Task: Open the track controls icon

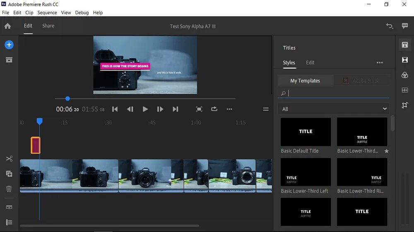Action: click(x=9, y=207)
